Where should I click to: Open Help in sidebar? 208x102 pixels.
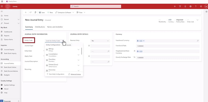[6, 93]
